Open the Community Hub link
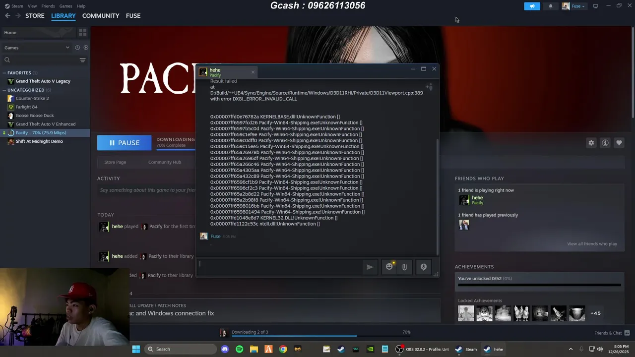The image size is (635, 357). 165,162
